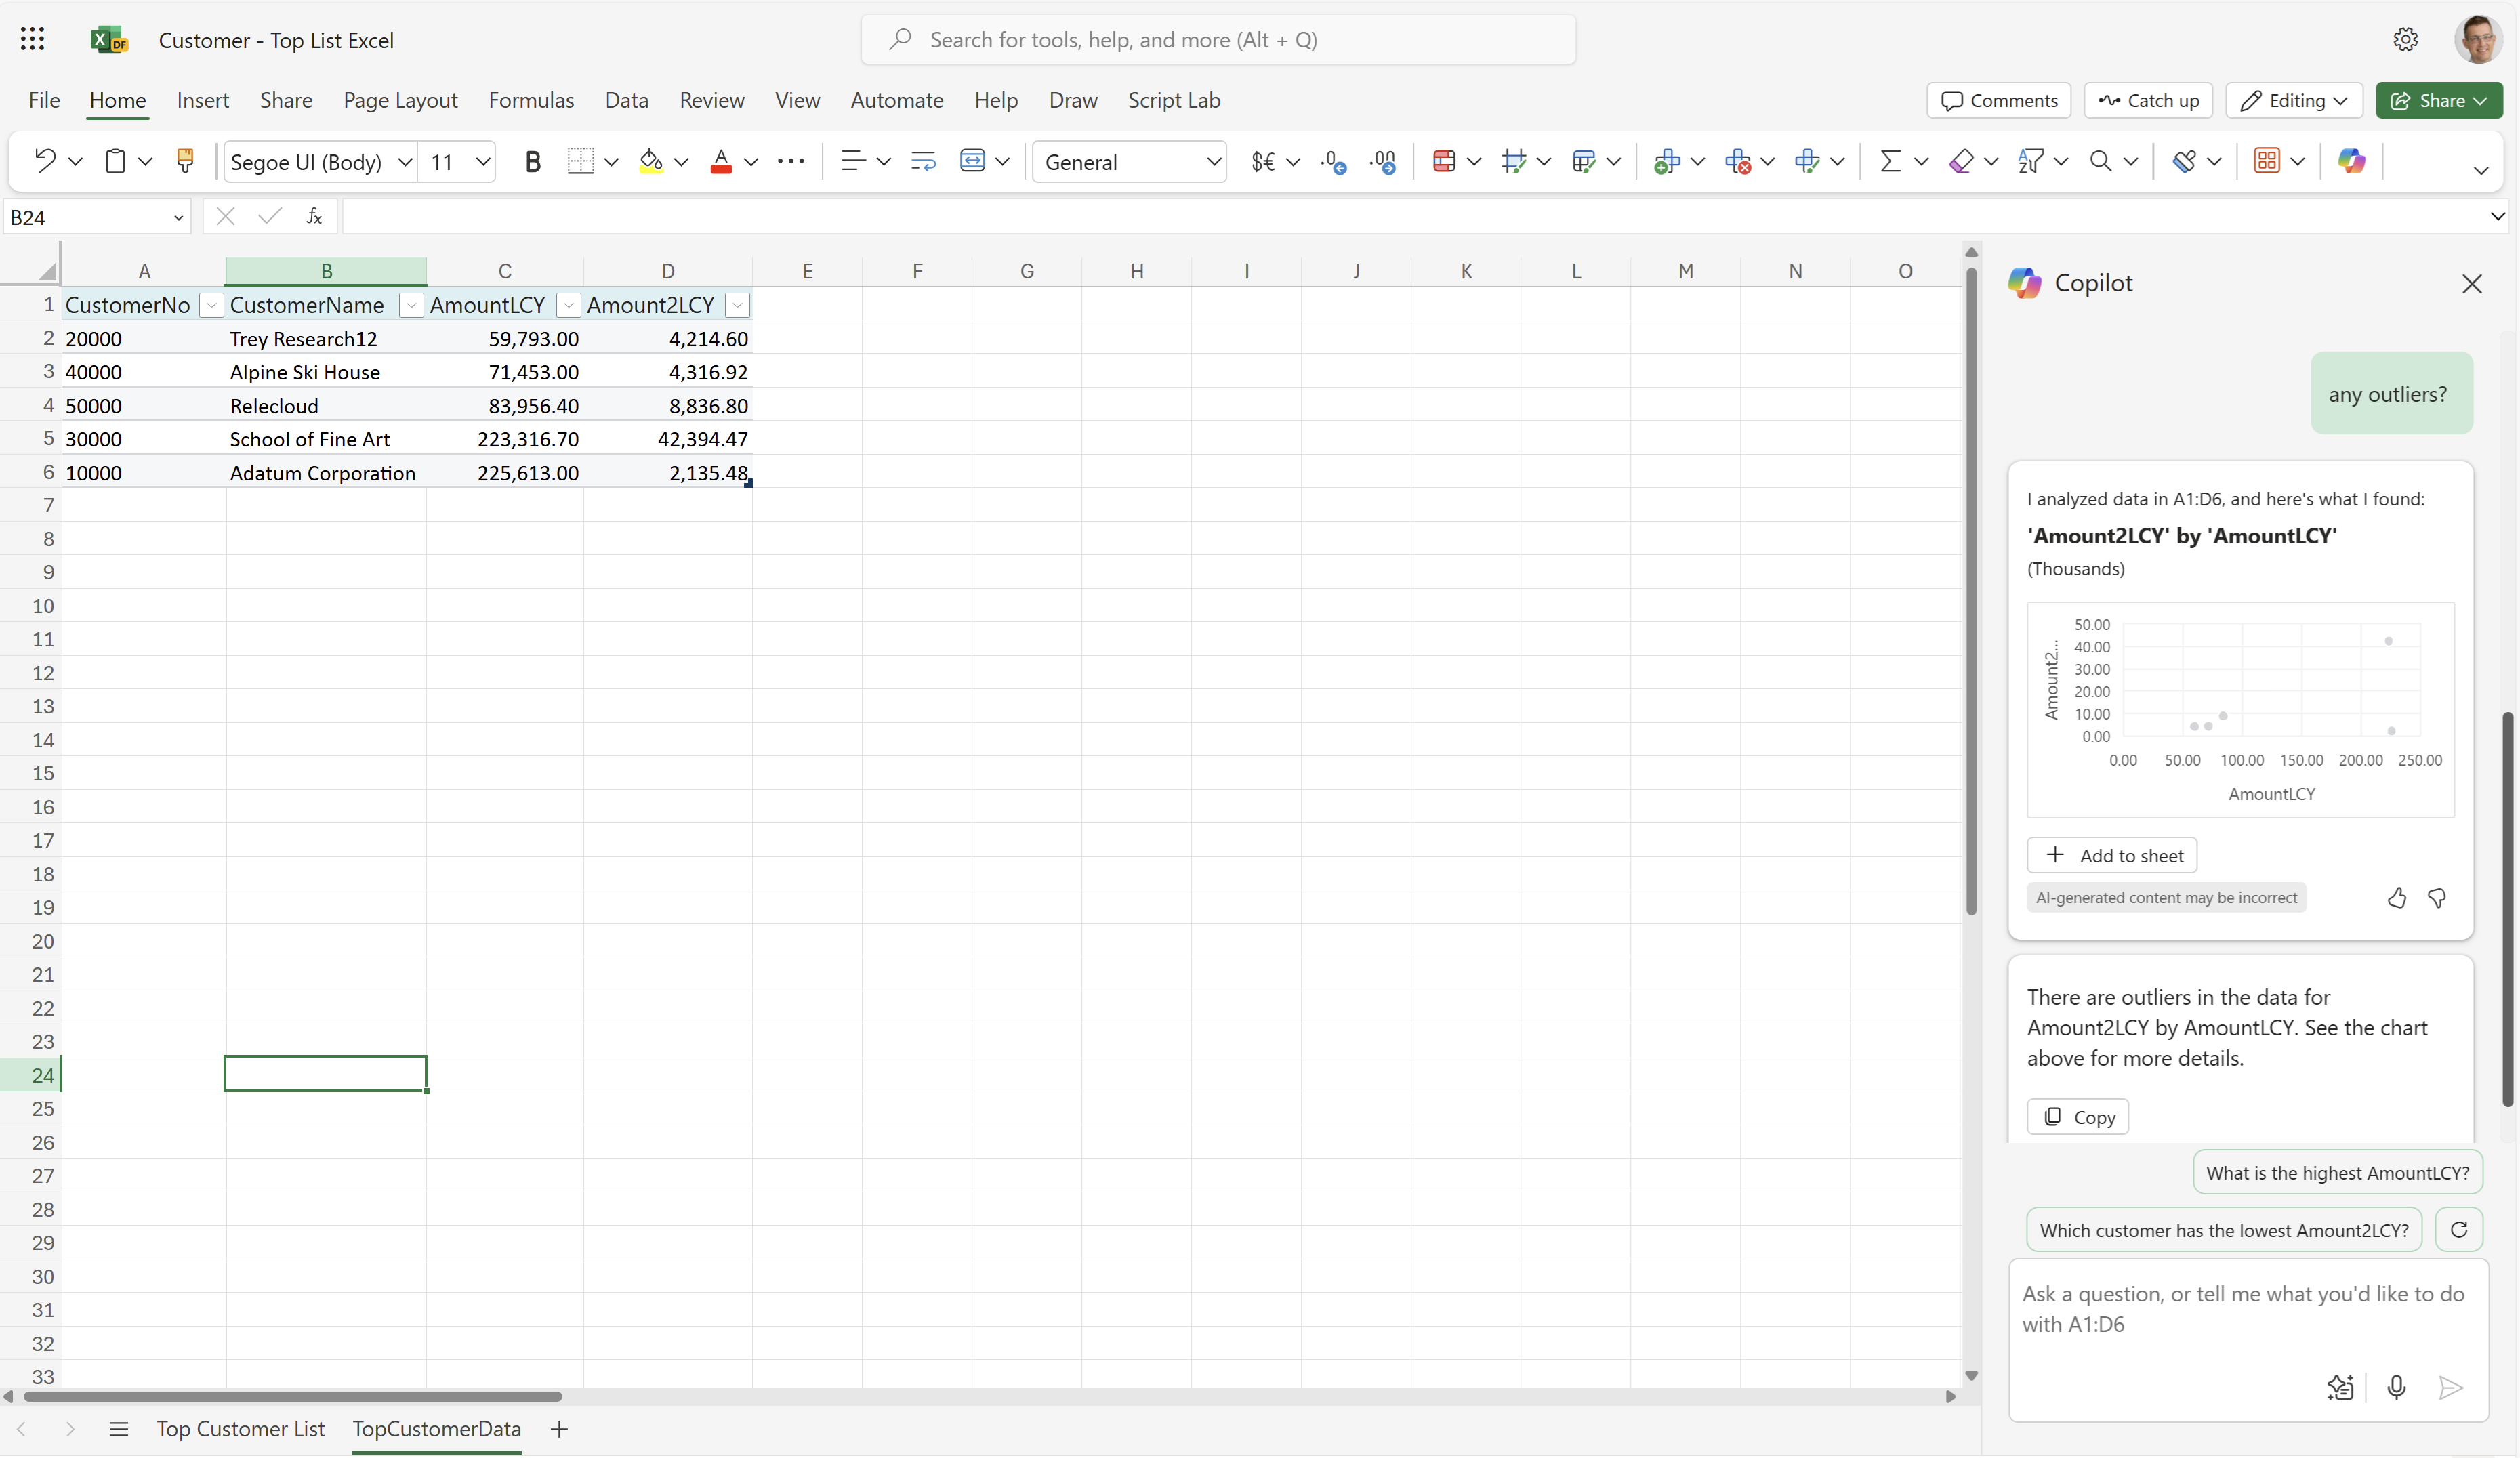The image size is (2520, 1458).
Task: Click the Format as Table icon
Action: [x=2265, y=160]
